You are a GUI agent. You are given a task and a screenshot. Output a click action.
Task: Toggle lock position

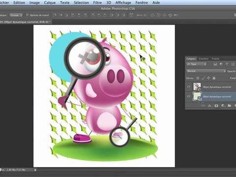pos(208,78)
